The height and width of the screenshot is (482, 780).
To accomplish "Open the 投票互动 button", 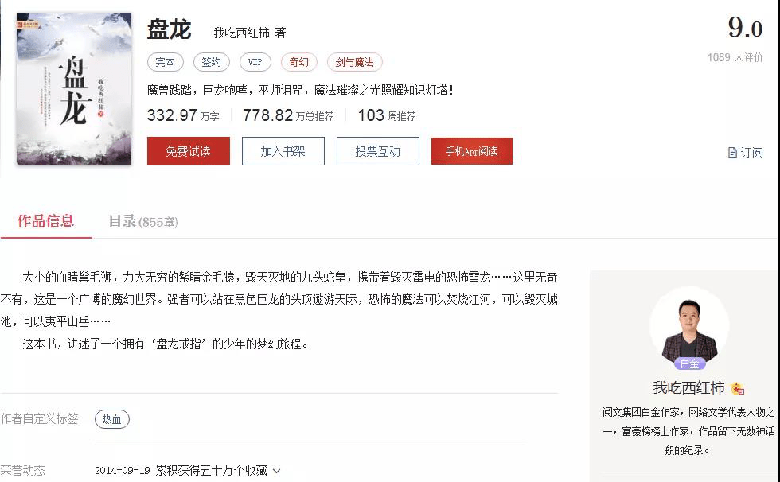I will (x=377, y=151).
